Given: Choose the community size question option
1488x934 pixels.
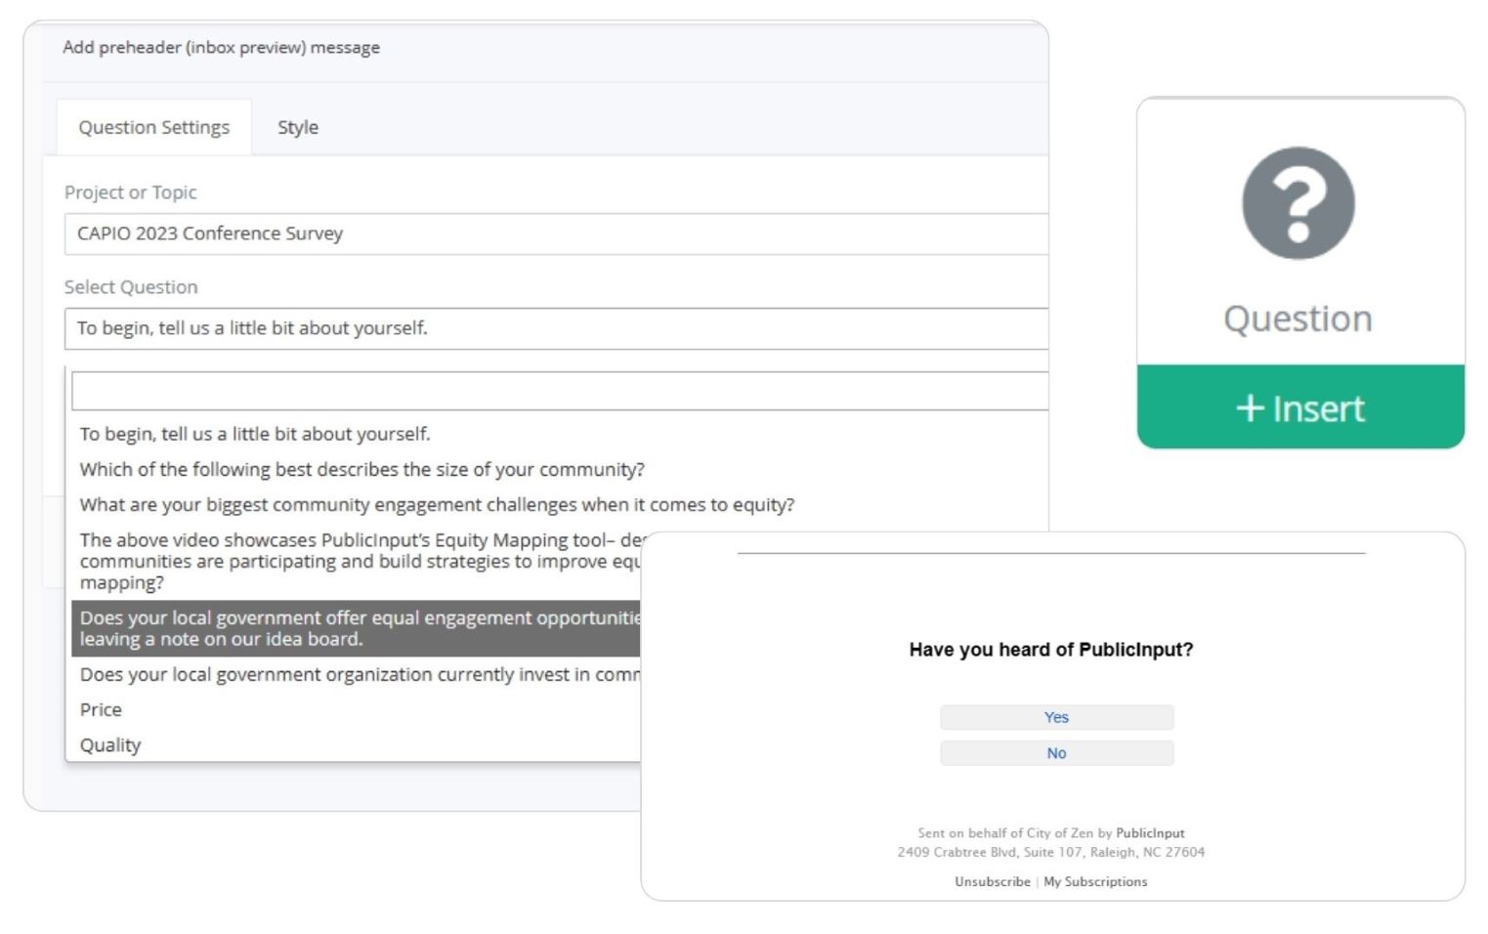Looking at the screenshot, I should coord(361,470).
